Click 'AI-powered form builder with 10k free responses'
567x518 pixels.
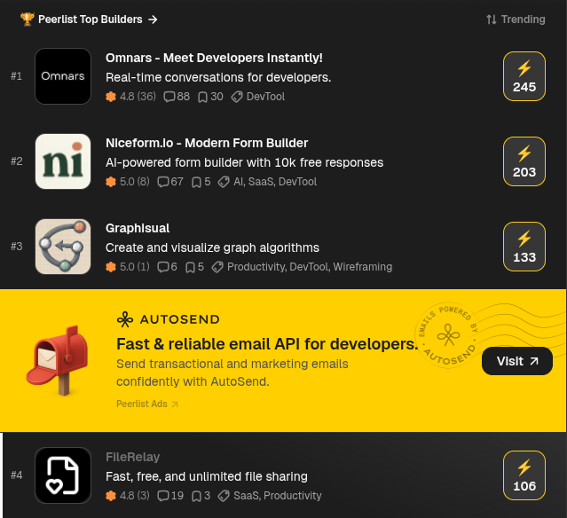point(244,162)
